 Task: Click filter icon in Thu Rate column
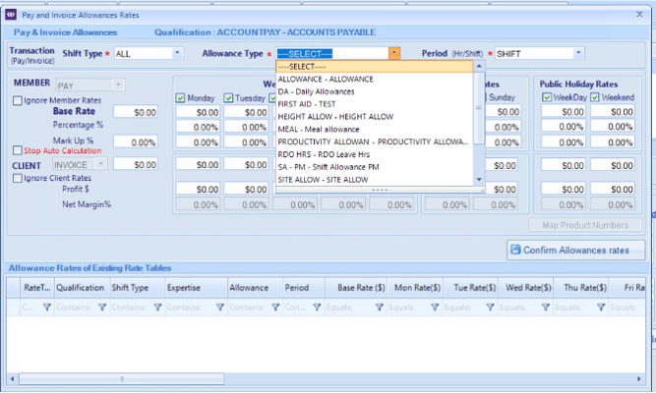[x=601, y=308]
